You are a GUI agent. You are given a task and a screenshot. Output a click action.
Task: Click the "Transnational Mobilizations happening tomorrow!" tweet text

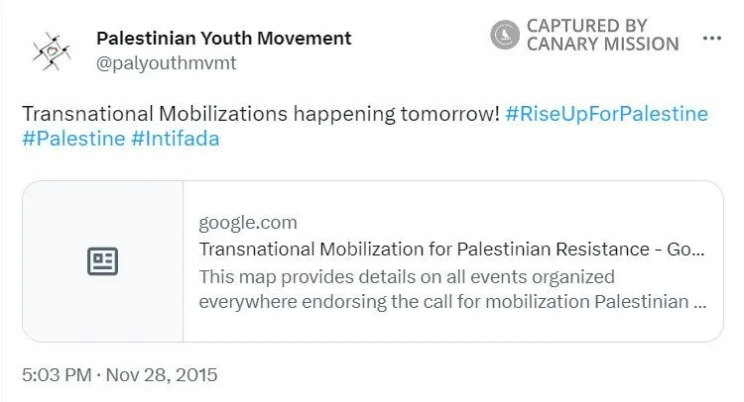[x=261, y=114]
